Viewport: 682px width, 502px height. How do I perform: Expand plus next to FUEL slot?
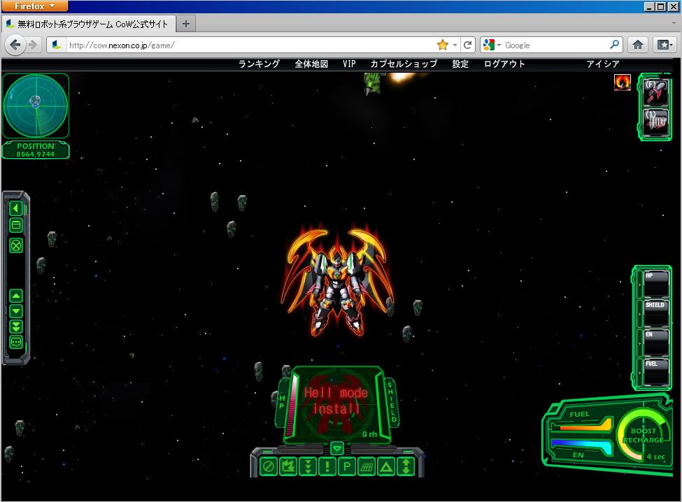tap(639, 373)
